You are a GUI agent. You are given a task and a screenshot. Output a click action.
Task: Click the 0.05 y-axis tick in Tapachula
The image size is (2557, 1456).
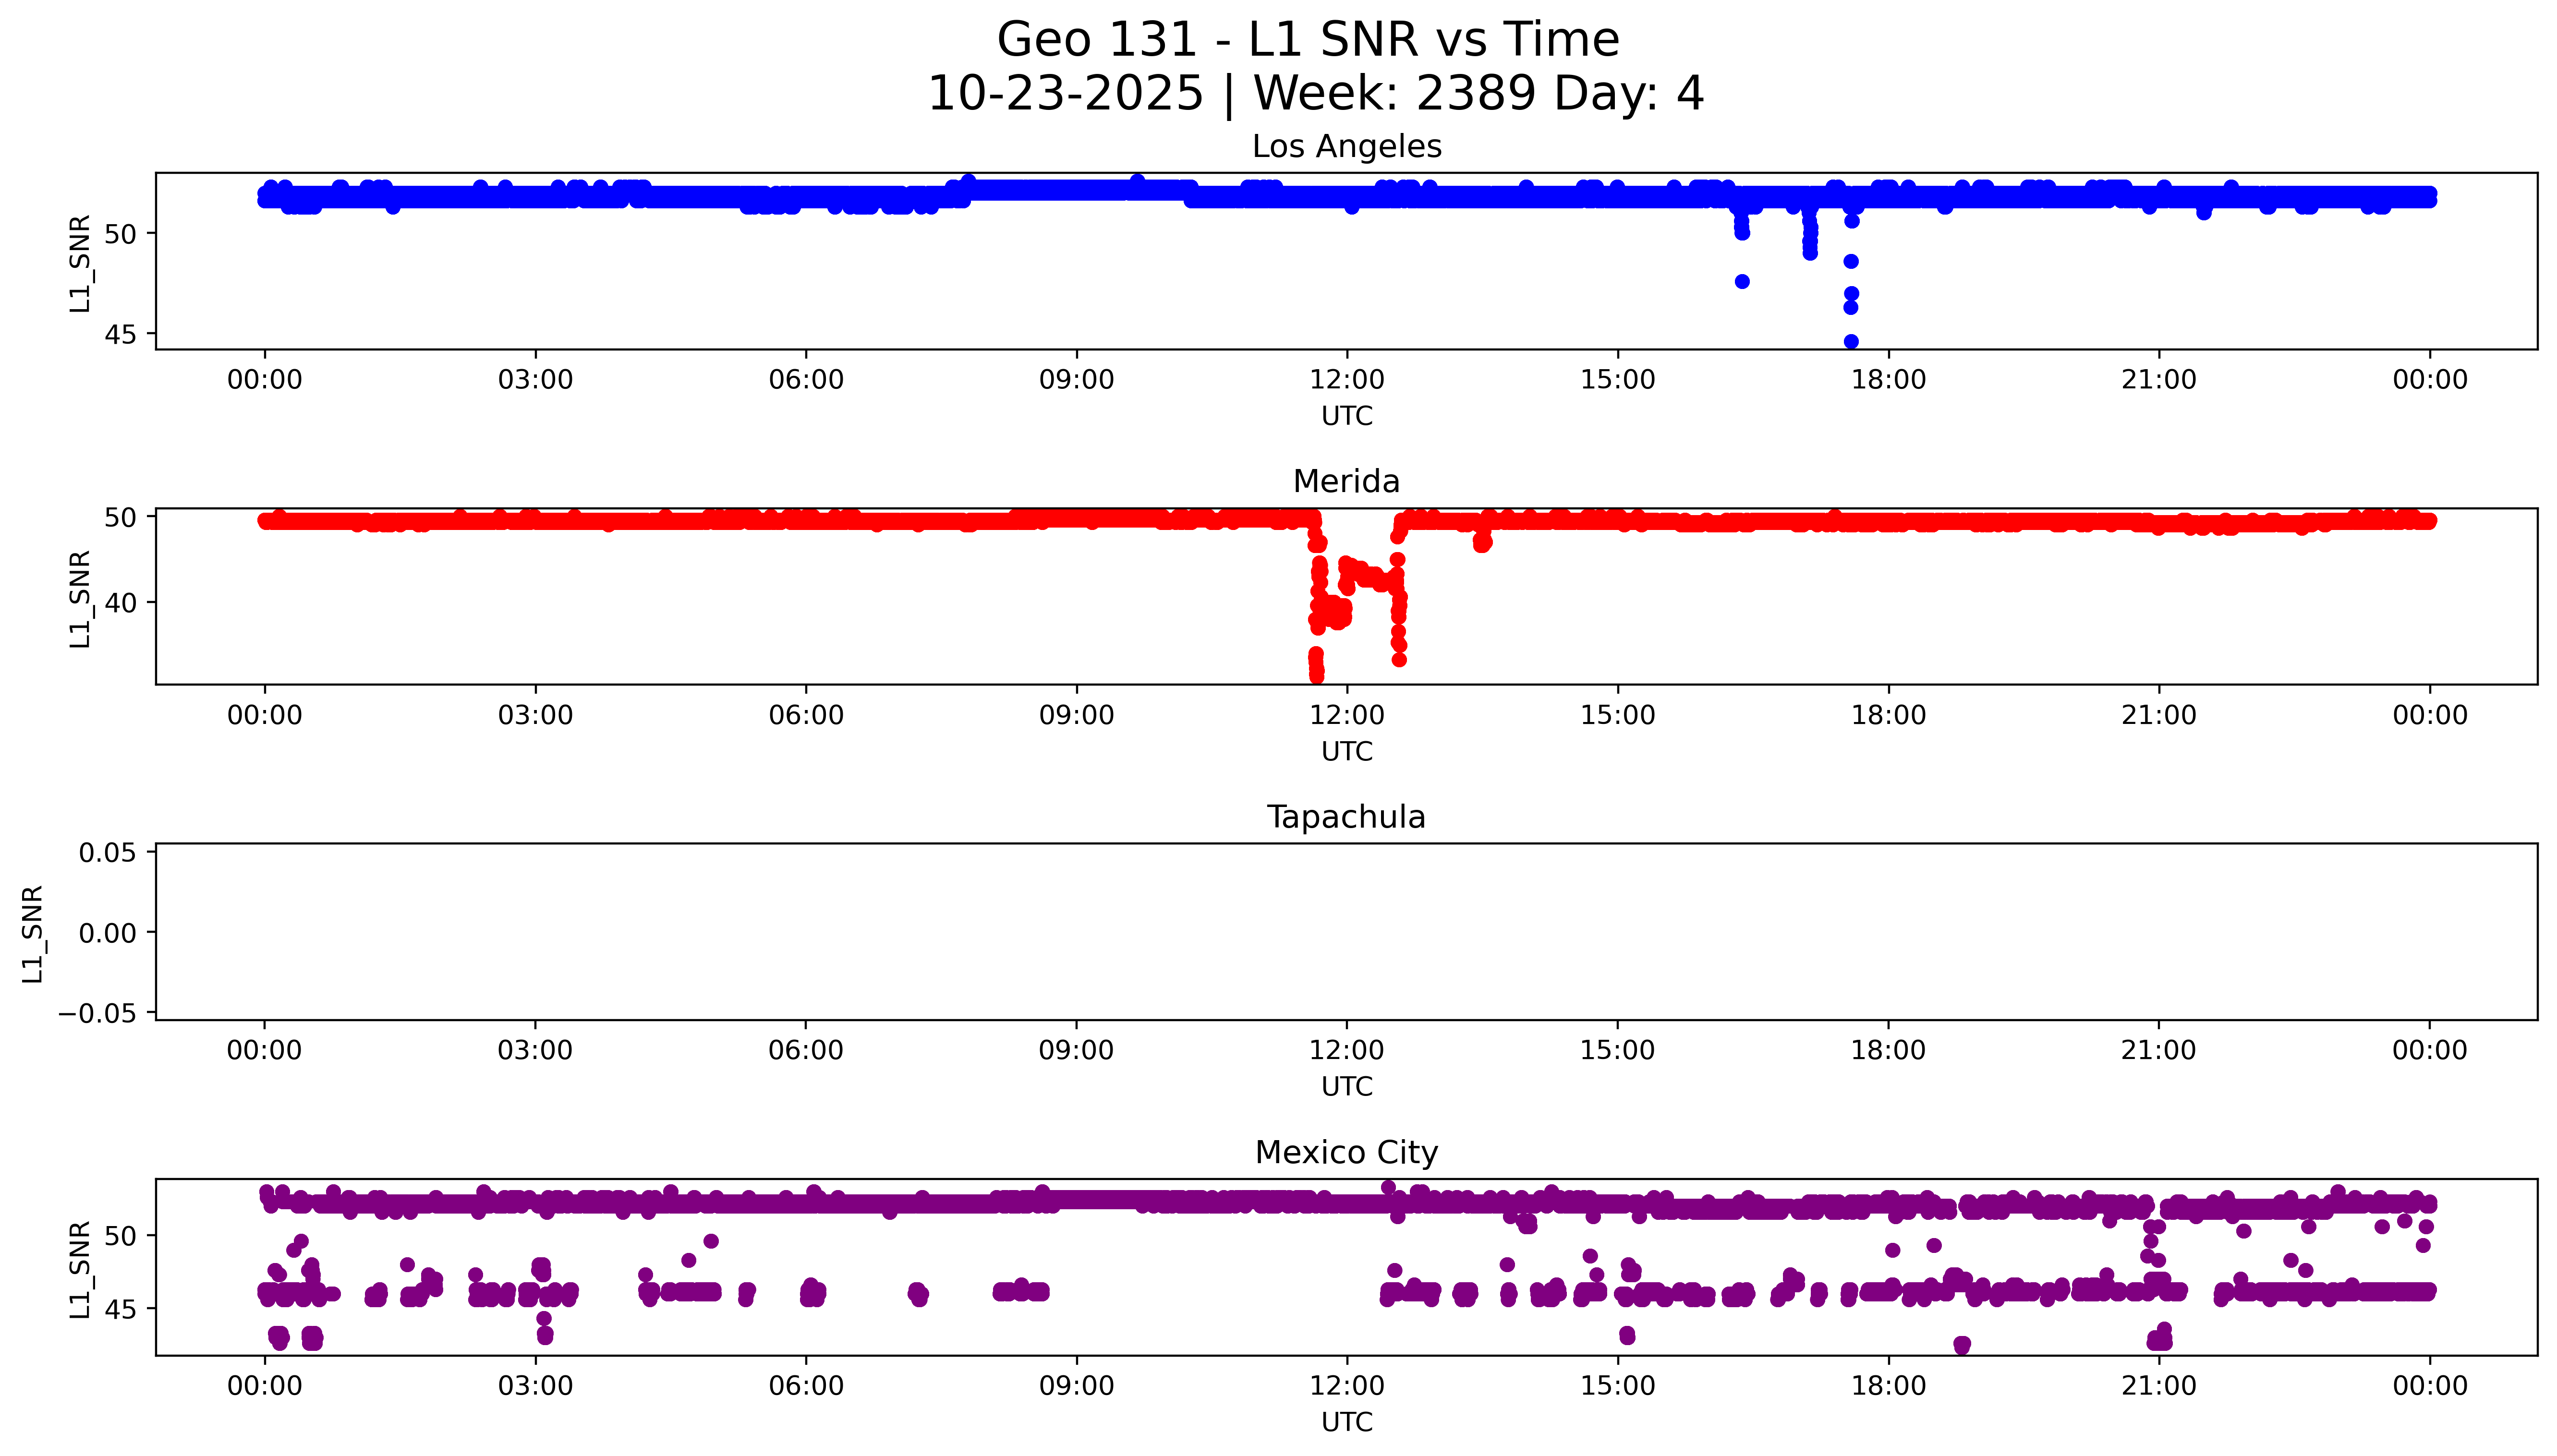(107, 853)
